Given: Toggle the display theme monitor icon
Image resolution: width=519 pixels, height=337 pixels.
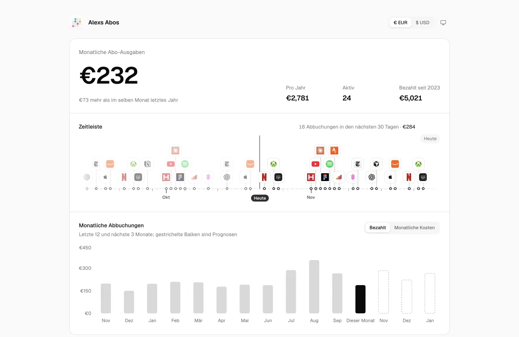Looking at the screenshot, I should tap(443, 22).
